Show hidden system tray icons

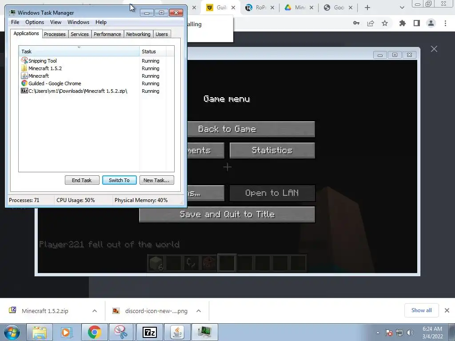(378, 333)
